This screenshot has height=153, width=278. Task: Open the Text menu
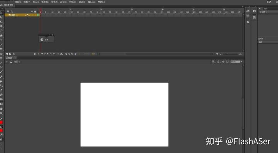pyautogui.click(x=54, y=2)
